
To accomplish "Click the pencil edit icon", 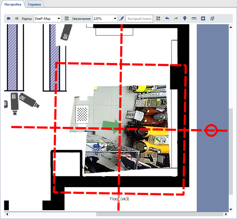I will [x=122, y=18].
